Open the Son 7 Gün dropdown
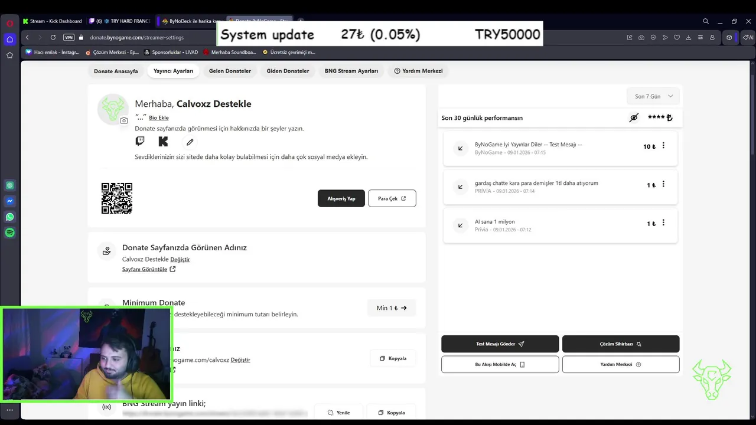Screen dimensions: 756x425 point(653,96)
